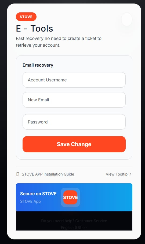Open the View Tooltip link
This screenshot has height=244, width=145.
pos(117,174)
